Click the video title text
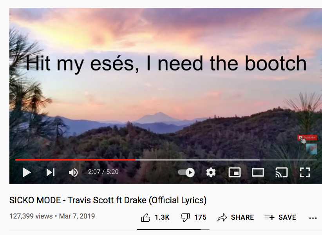322x235 pixels. tap(108, 200)
